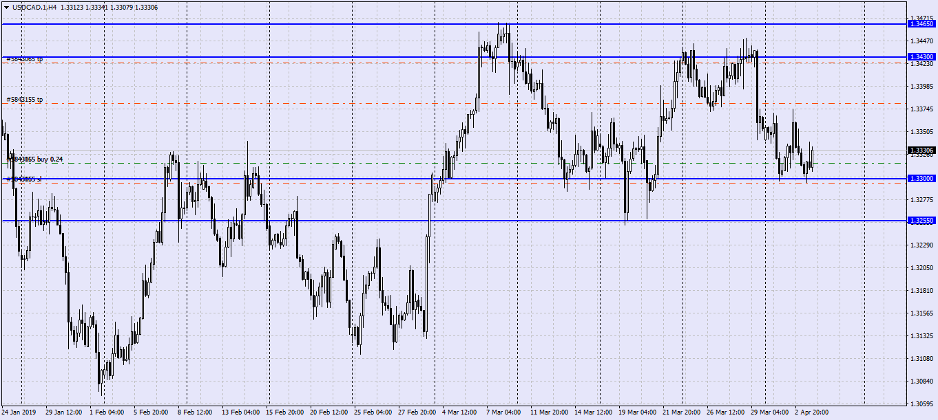Screen dimensions: 938x420
Task: Click the 1.34230 price scale value
Action: (x=921, y=63)
